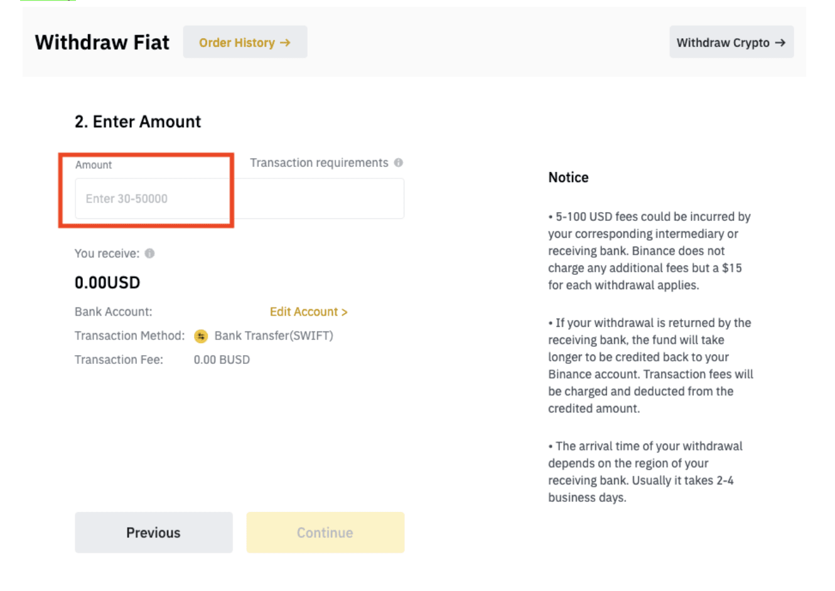Click the Bank Account label
Viewport: 835px width, 591px height.
[113, 312]
